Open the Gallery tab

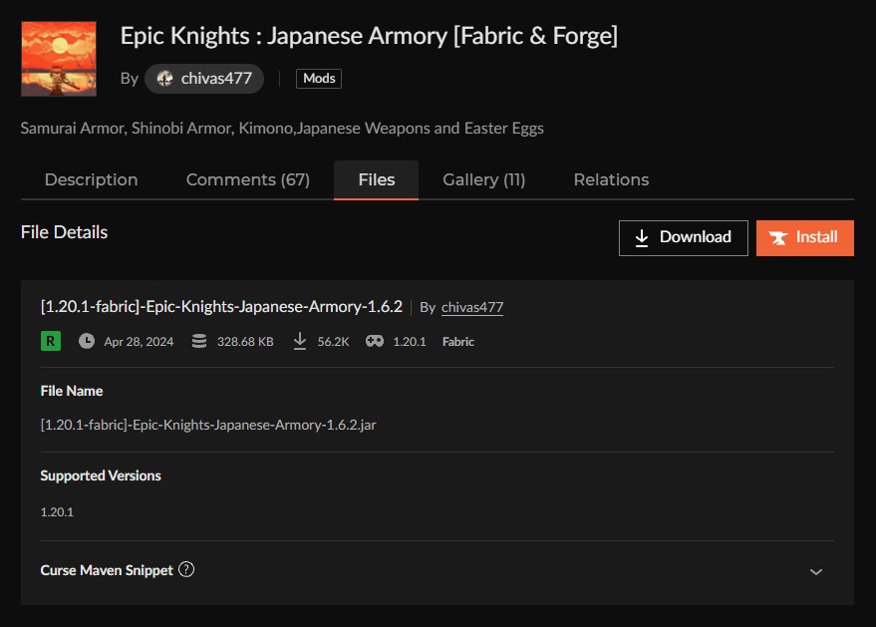(x=483, y=179)
